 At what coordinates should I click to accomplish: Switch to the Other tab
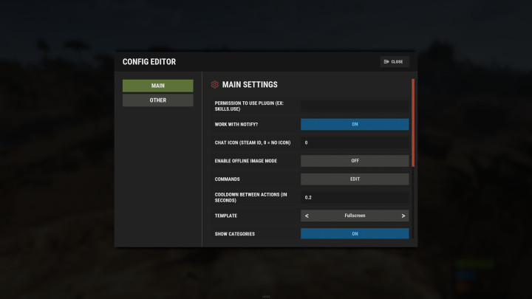[x=158, y=100]
